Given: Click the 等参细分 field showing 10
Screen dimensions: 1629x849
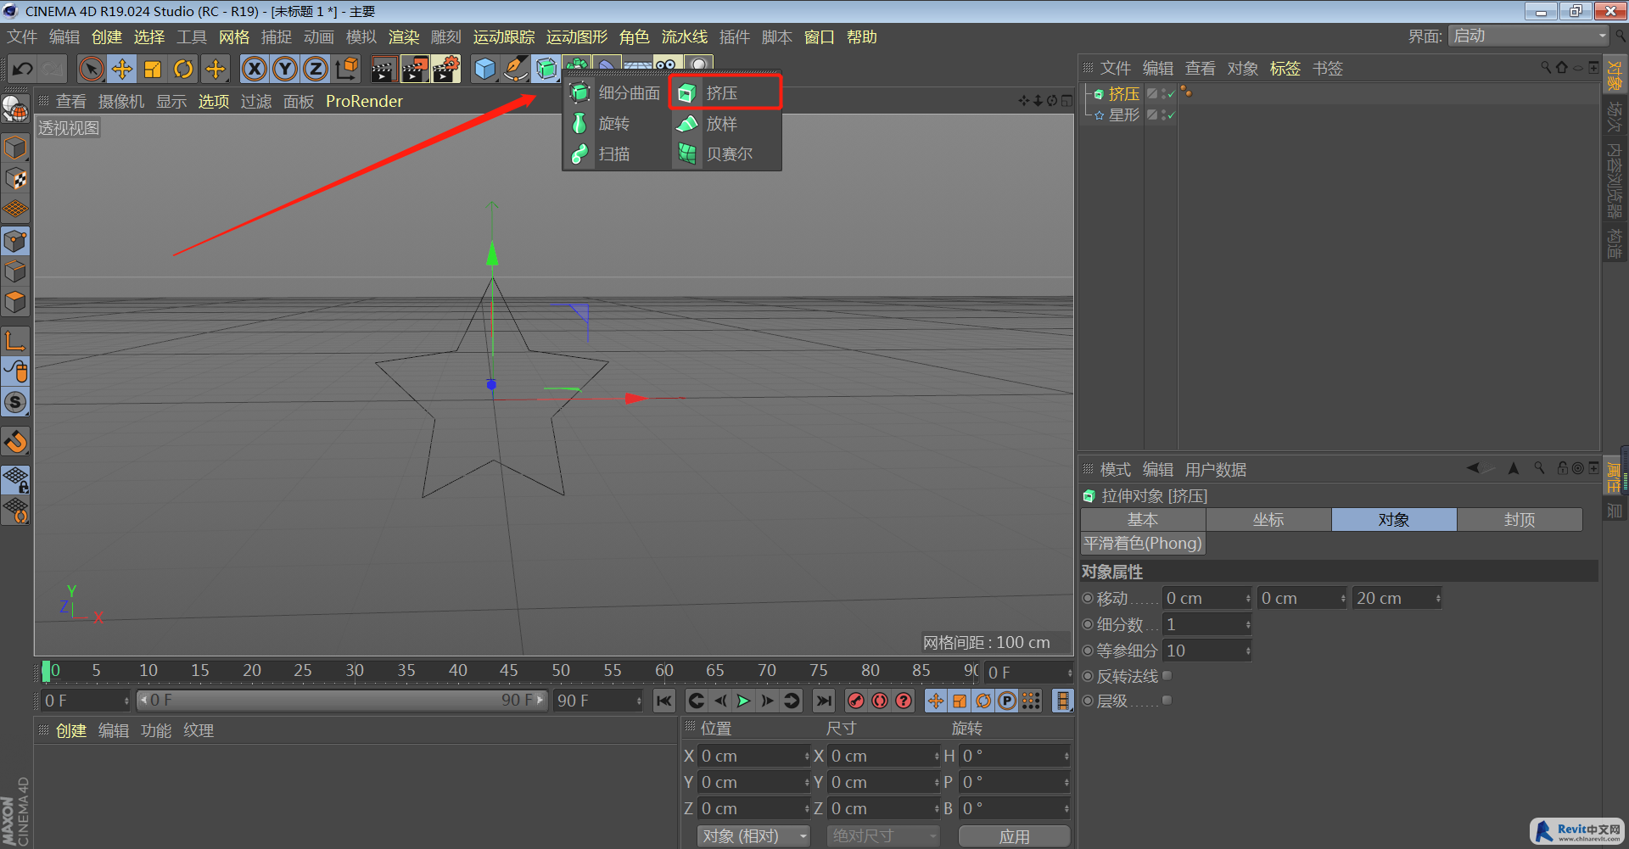Looking at the screenshot, I should pyautogui.click(x=1206, y=651).
